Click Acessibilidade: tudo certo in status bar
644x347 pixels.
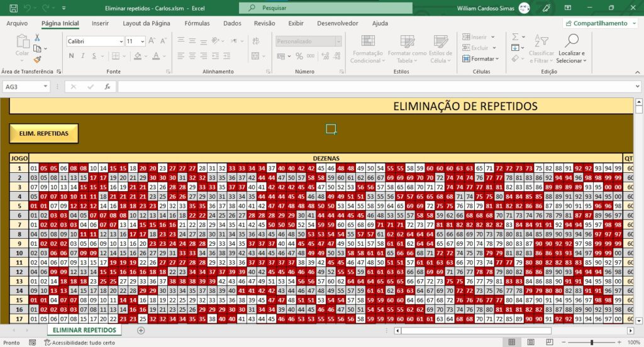tap(80, 343)
